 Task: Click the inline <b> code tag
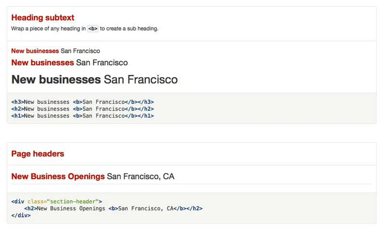pos(93,29)
